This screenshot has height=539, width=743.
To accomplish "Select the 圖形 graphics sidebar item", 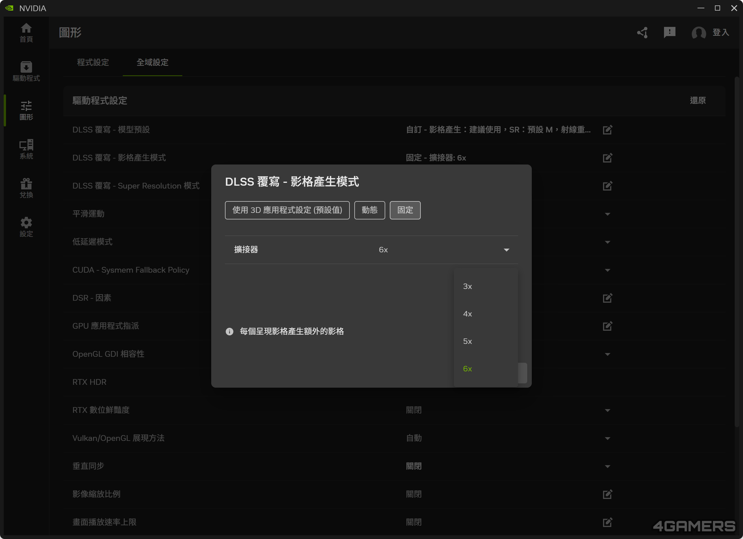I will (x=26, y=110).
